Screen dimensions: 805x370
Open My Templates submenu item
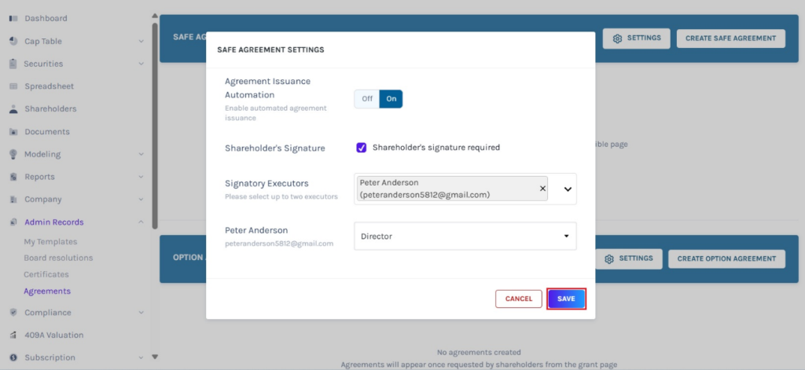click(50, 242)
